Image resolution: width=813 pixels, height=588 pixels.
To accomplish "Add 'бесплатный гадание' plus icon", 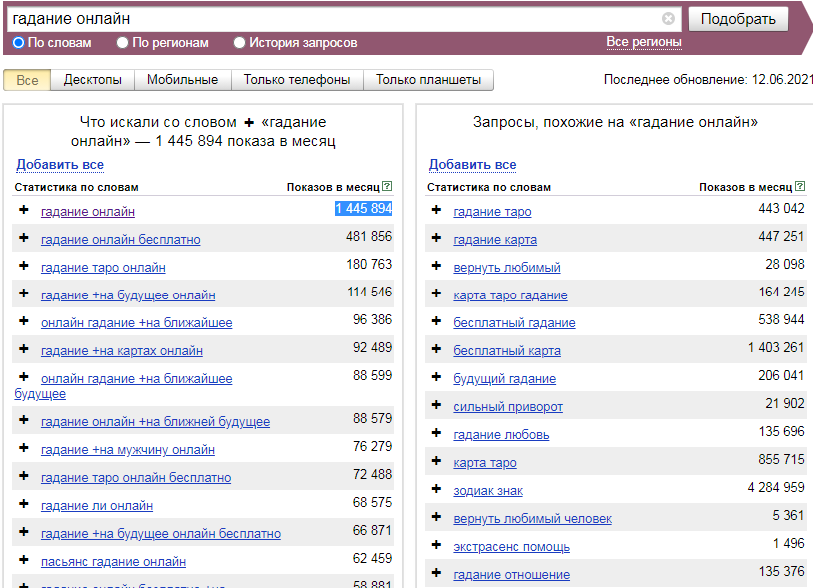I will pyautogui.click(x=436, y=321).
